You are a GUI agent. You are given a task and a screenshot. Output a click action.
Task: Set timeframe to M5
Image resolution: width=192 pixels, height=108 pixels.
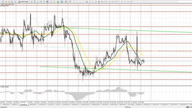pos(110,2)
